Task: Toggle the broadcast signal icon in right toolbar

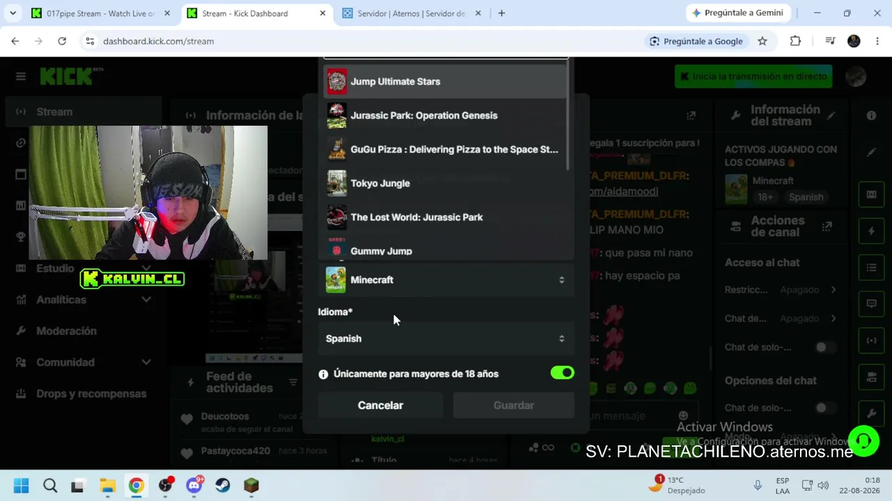Action: [871, 340]
